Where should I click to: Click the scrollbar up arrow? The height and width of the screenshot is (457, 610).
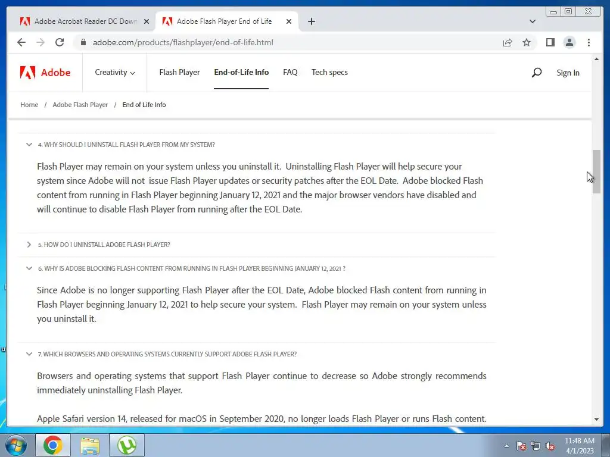point(596,59)
